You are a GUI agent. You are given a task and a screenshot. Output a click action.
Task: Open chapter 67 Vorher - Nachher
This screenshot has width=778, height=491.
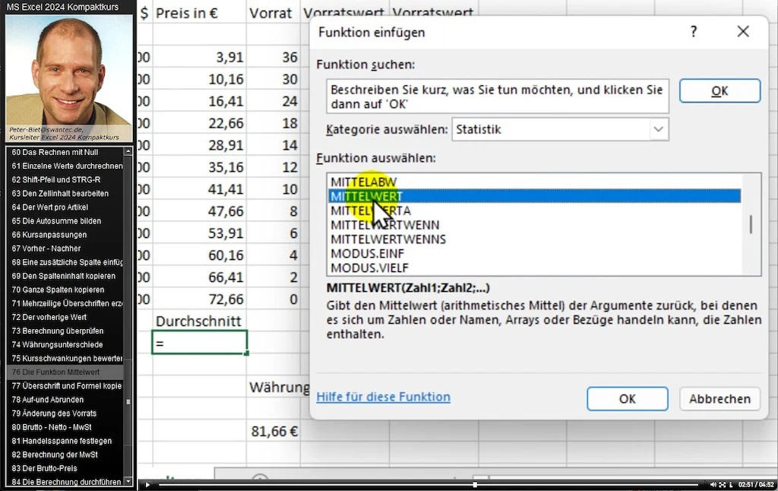65,249
